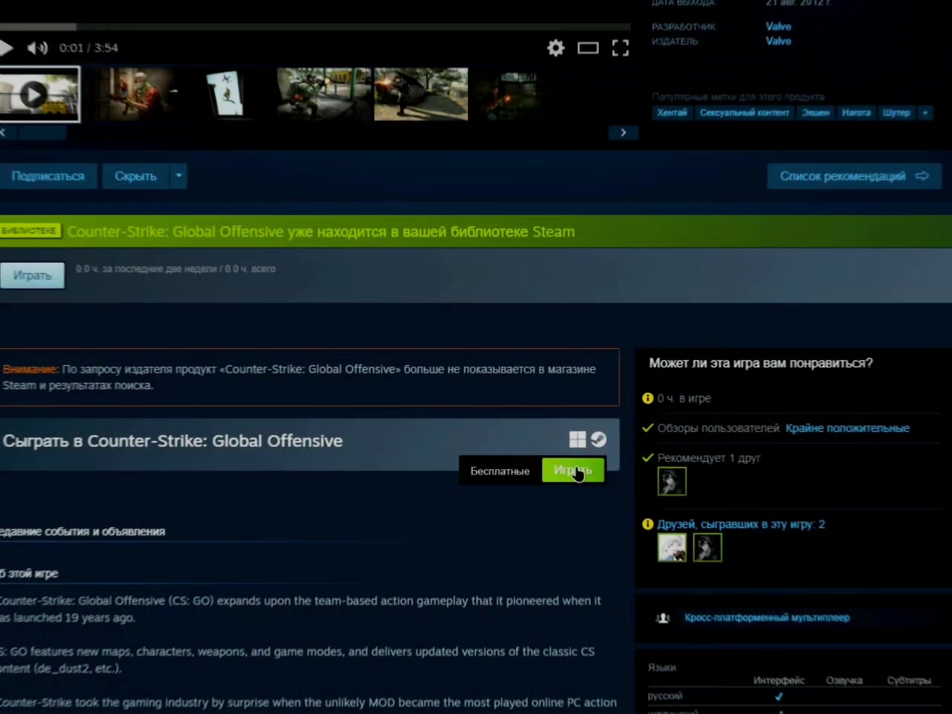Image resolution: width=952 pixels, height=714 pixels.
Task: Click the Скрыть button
Action: [135, 176]
